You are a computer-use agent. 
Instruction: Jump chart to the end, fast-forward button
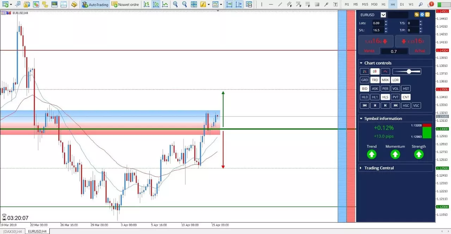coord(396,105)
